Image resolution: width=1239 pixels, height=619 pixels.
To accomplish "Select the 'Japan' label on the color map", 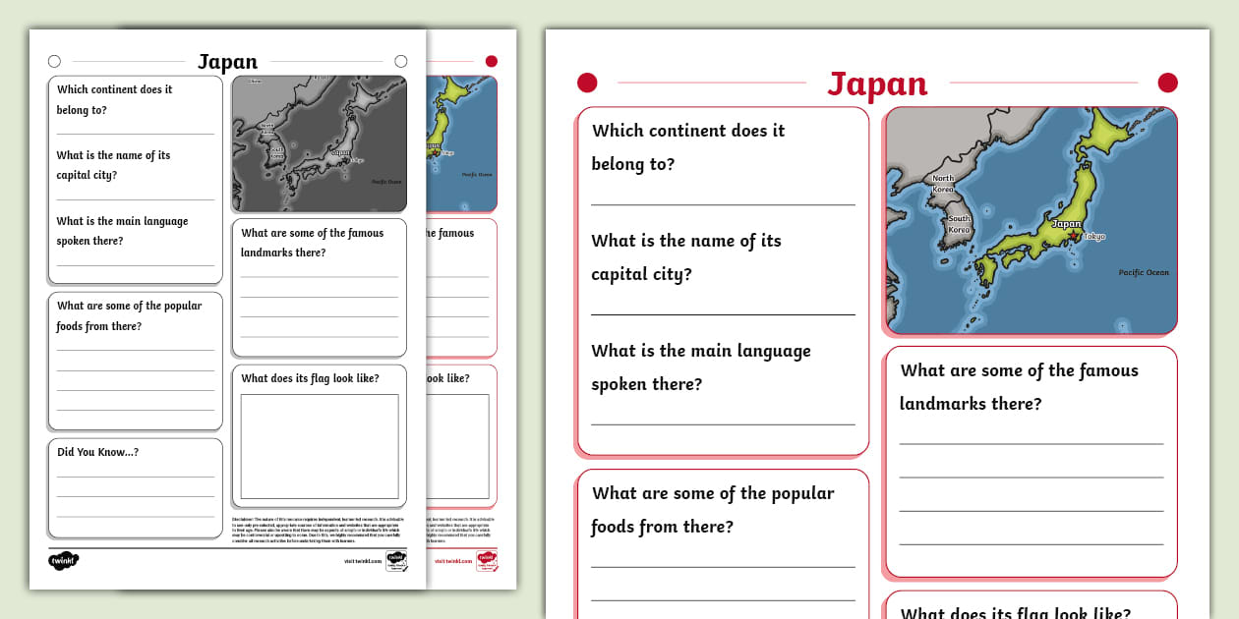I will click(x=1066, y=225).
